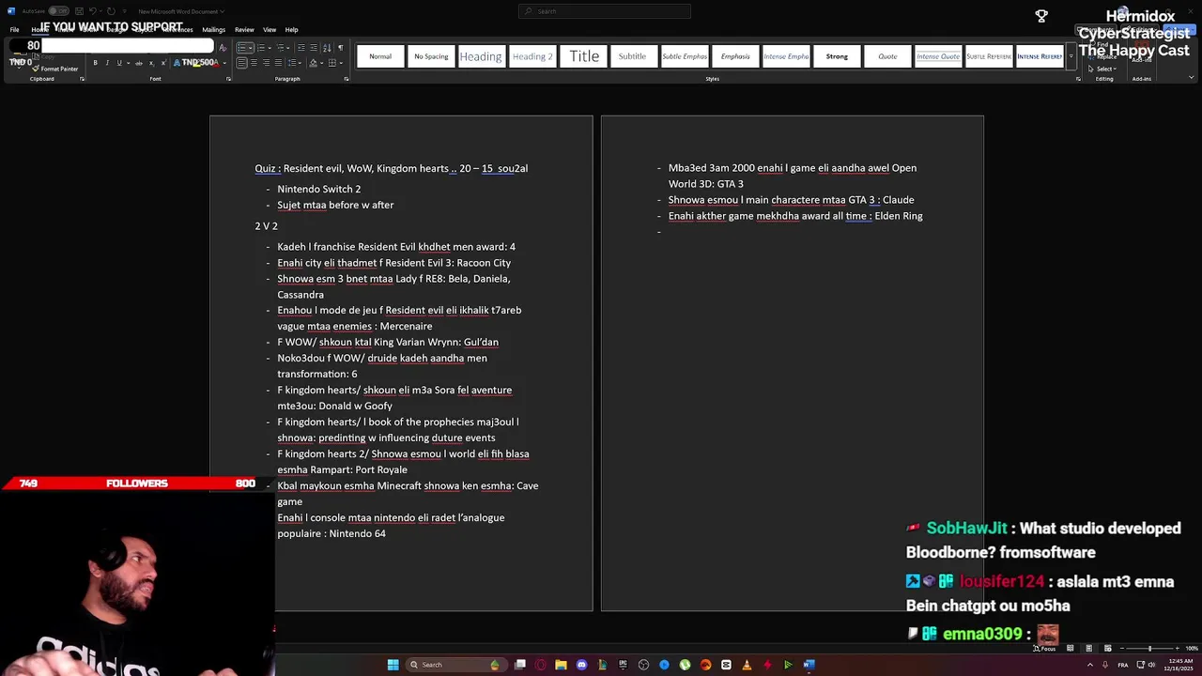The height and width of the screenshot is (676, 1202).
Task: Click the Format Painter button
Action: tap(54, 69)
